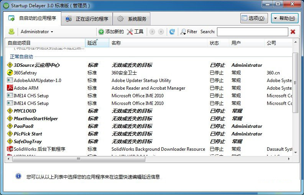Select the second IME14 CHS Setup row
The height and width of the screenshot is (195, 304).
click(149, 103)
